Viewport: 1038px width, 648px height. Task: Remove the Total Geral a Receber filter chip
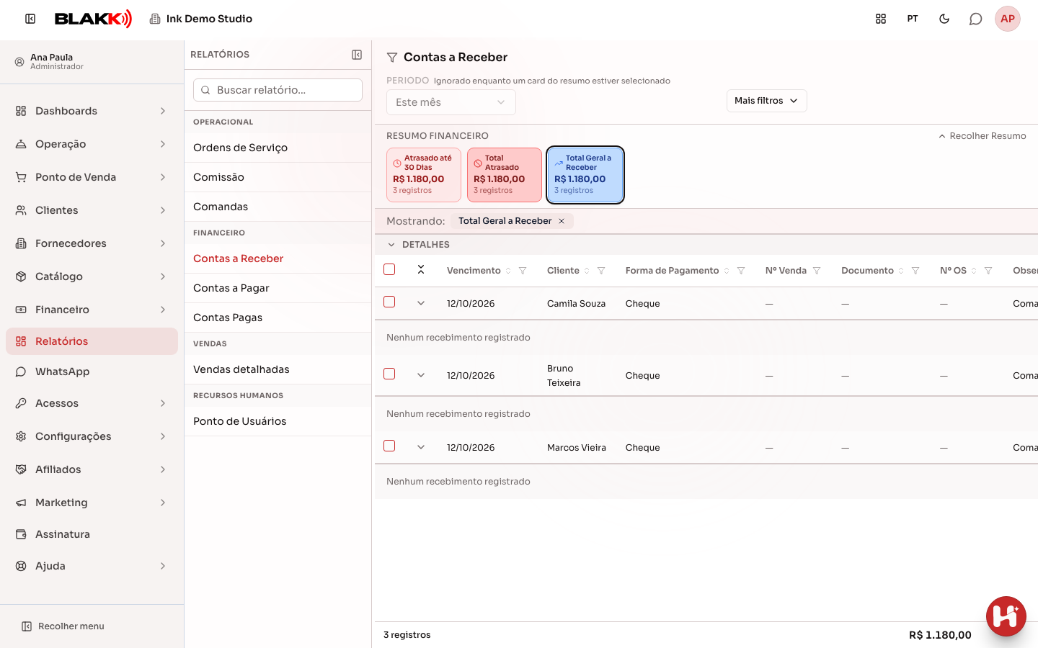pyautogui.click(x=562, y=221)
